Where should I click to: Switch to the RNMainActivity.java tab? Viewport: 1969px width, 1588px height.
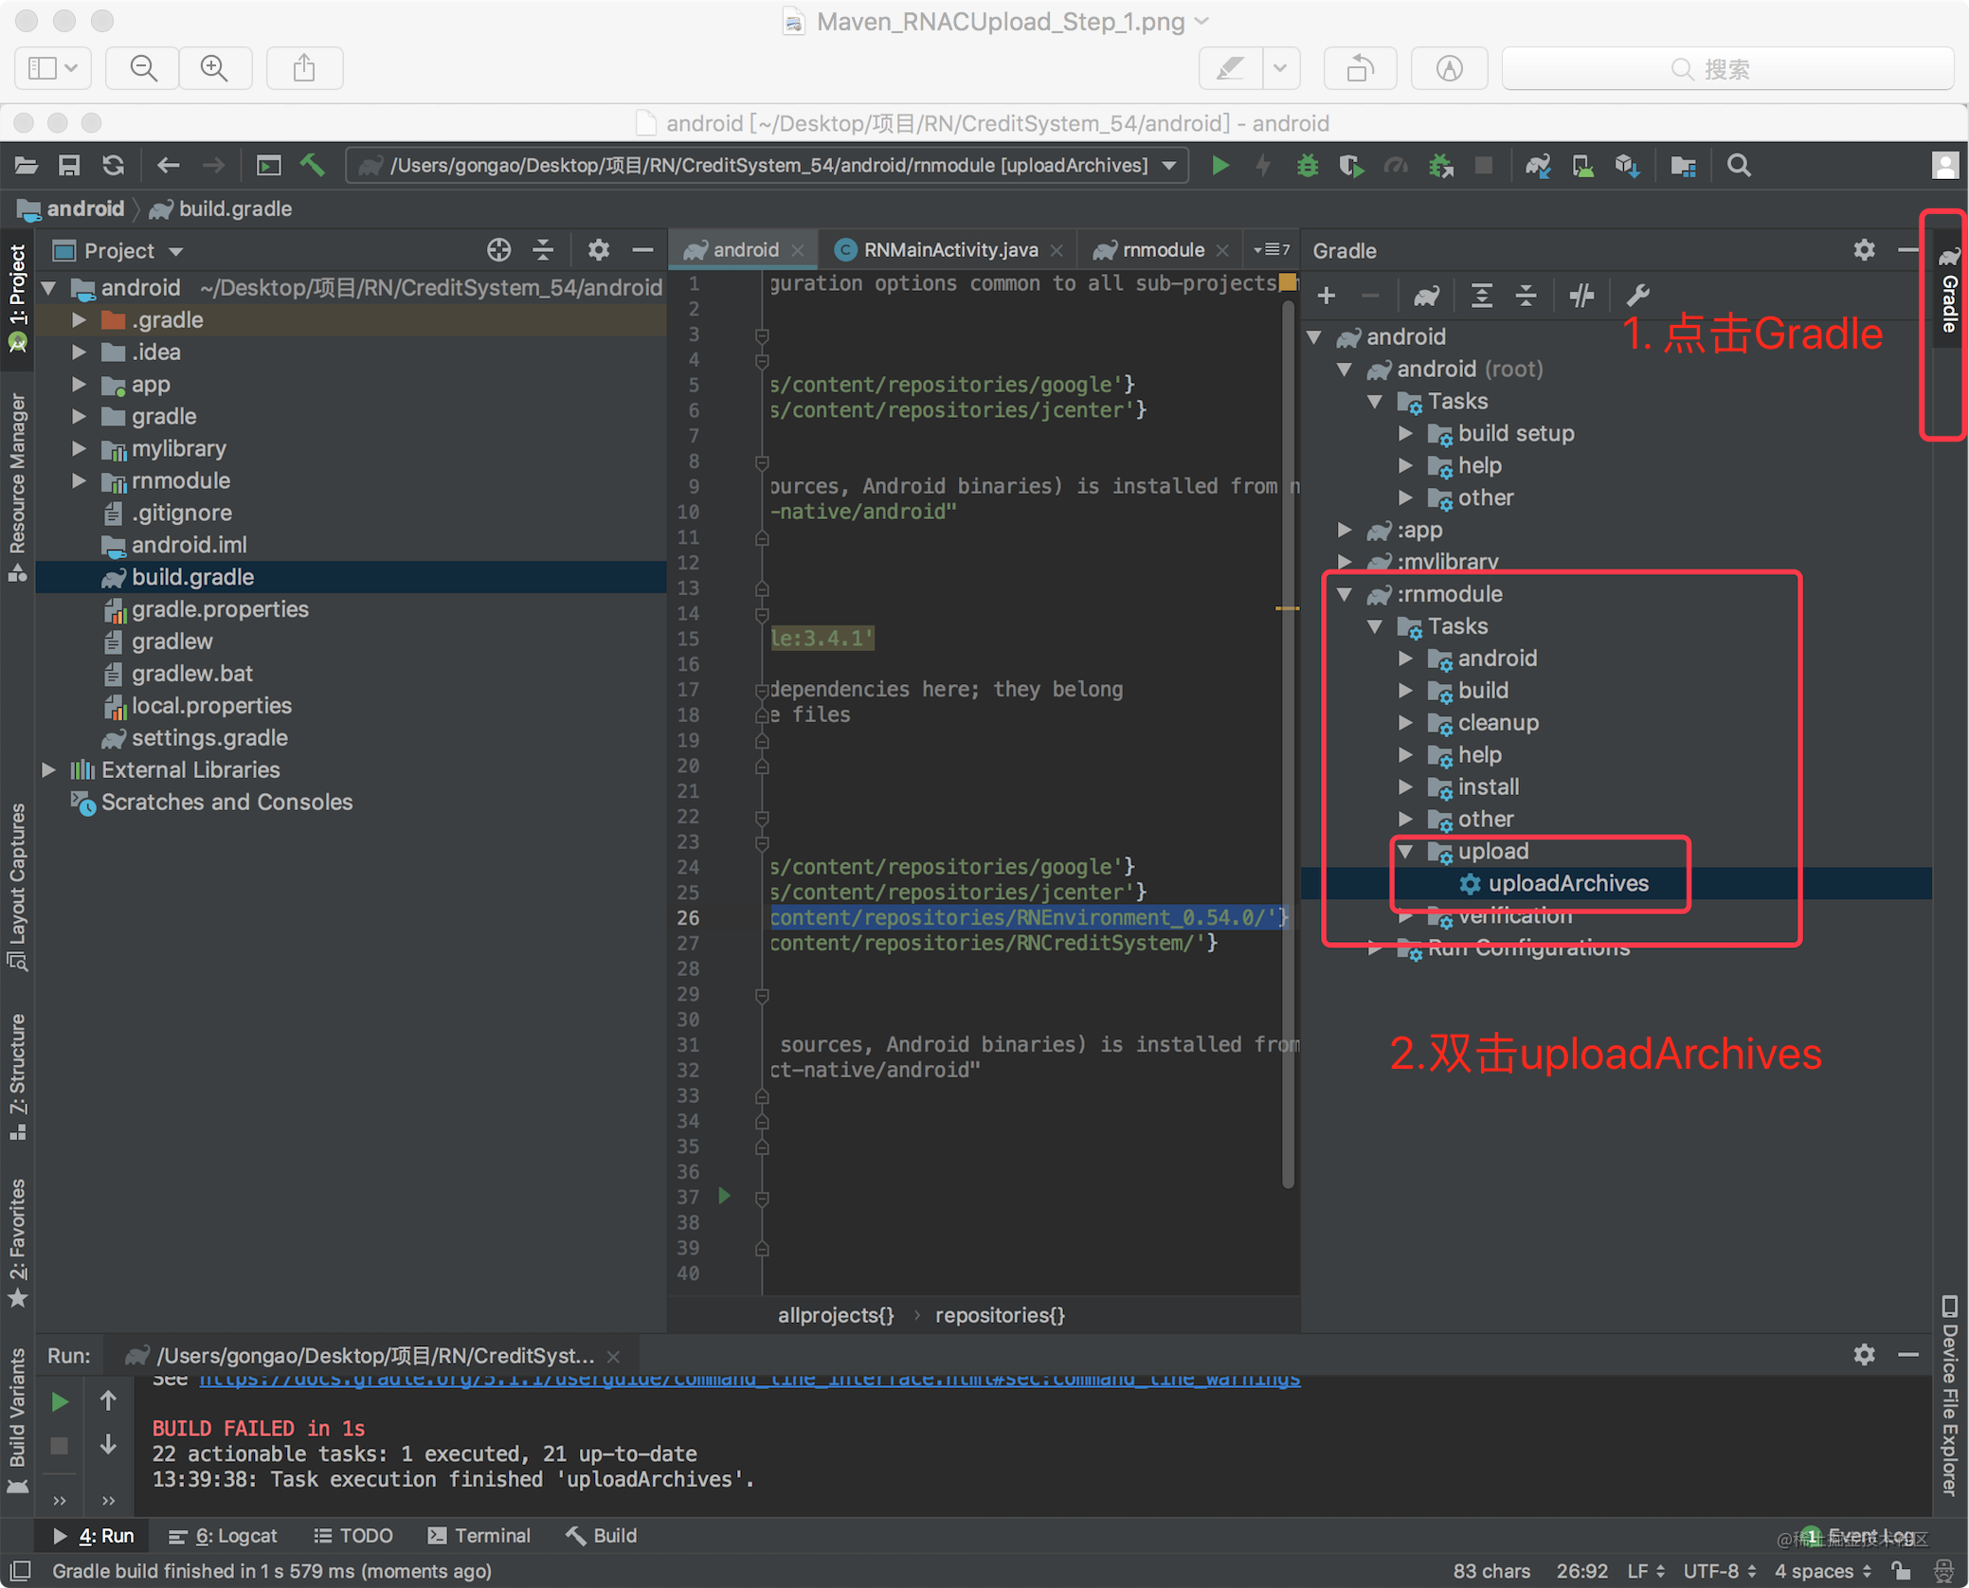(x=949, y=250)
